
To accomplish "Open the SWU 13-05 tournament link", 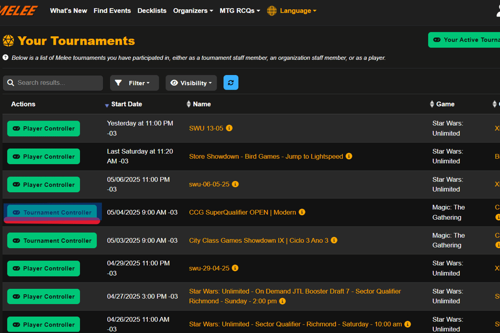I will (x=206, y=128).
